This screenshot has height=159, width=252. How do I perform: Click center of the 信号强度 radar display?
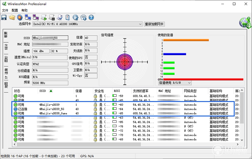pos(125,62)
